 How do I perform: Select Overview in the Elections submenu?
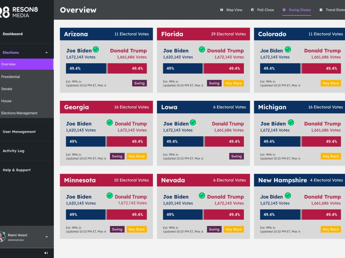tap(27, 64)
